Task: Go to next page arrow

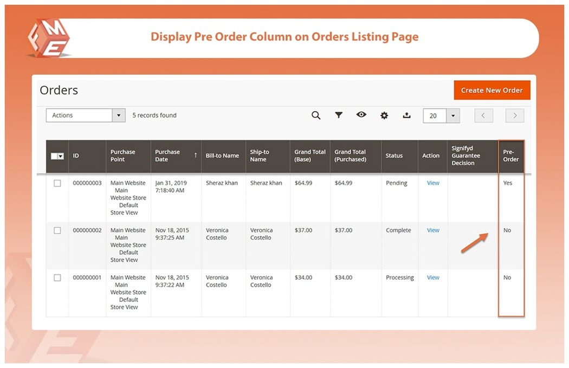Action: 515,115
